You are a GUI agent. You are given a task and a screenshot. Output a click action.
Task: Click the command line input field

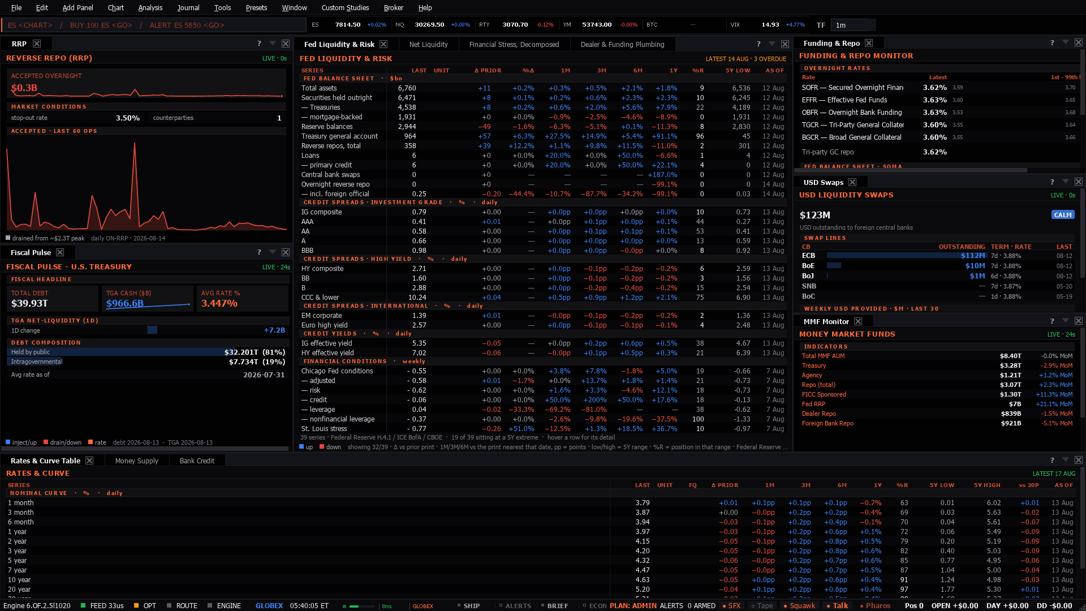point(154,25)
